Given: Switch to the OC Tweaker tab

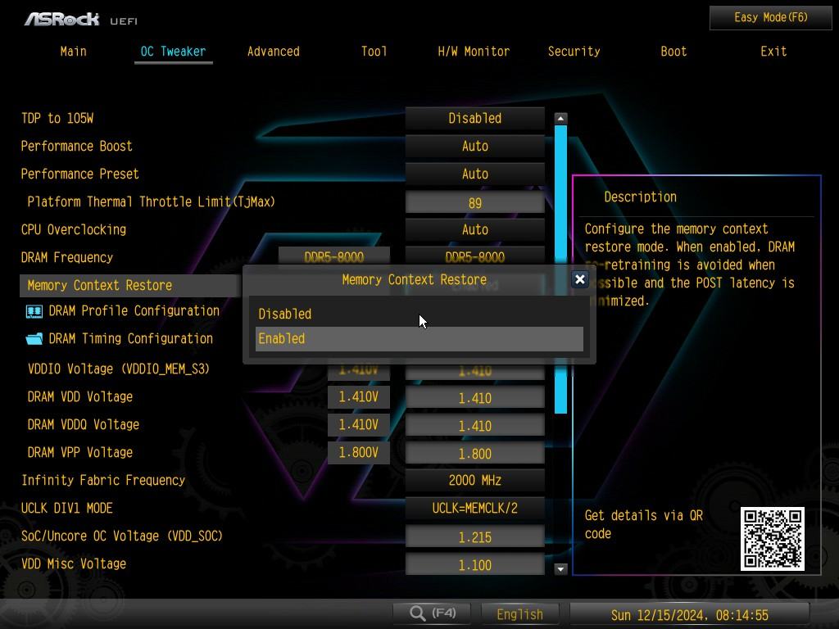Looking at the screenshot, I should [173, 52].
